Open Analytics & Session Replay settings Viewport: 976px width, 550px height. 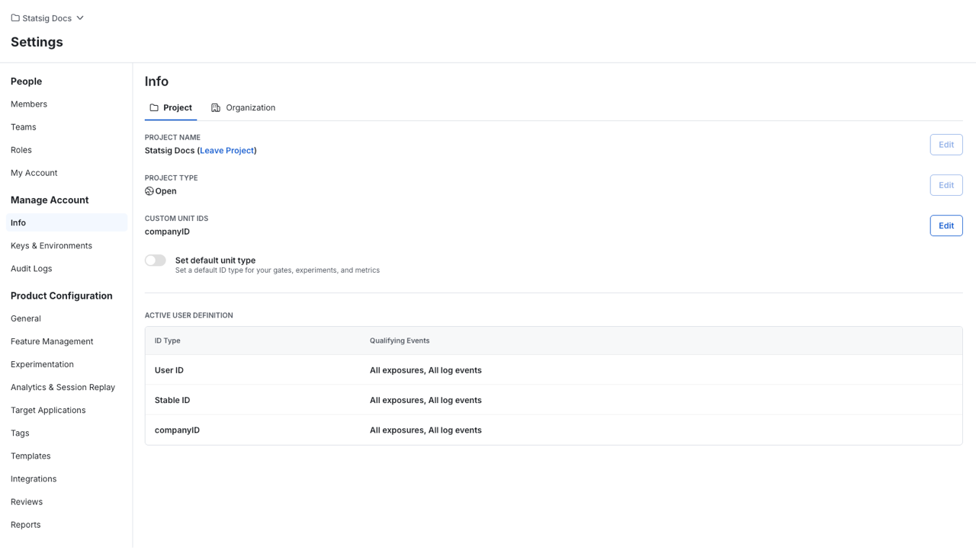pyautogui.click(x=63, y=387)
